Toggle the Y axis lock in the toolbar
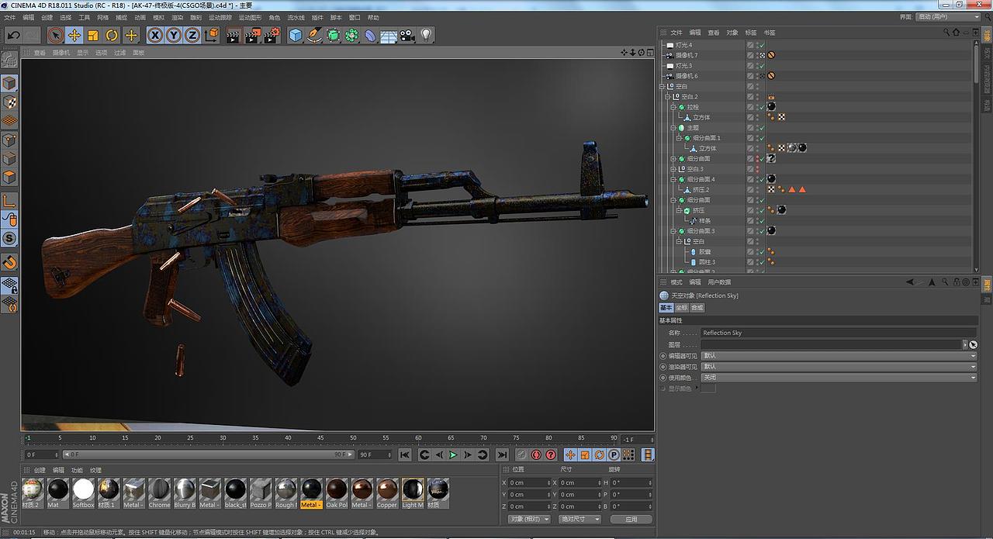 click(x=173, y=35)
